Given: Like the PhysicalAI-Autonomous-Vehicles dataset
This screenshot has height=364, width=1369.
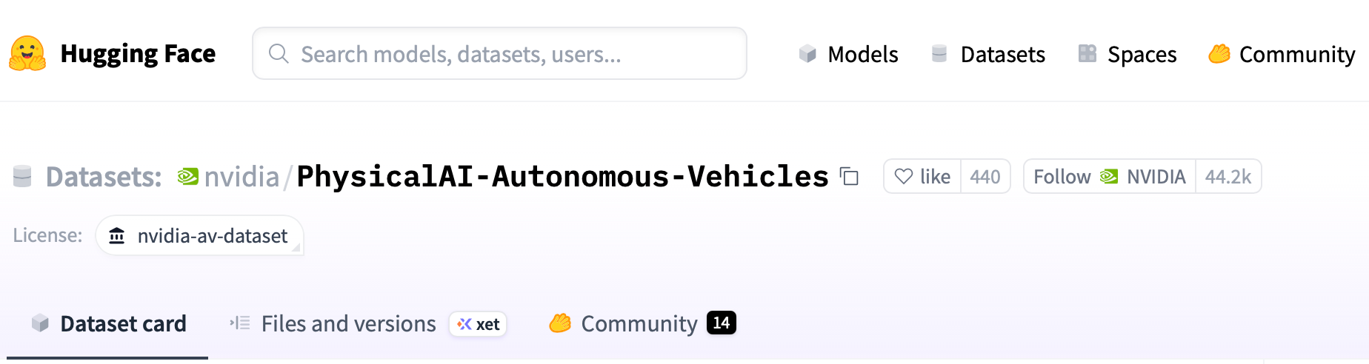Looking at the screenshot, I should click(x=923, y=177).
